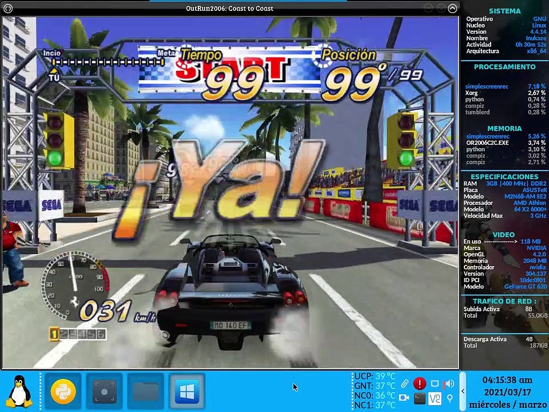
Task: Click the paperclip clipboard tray icon
Action: point(404,383)
